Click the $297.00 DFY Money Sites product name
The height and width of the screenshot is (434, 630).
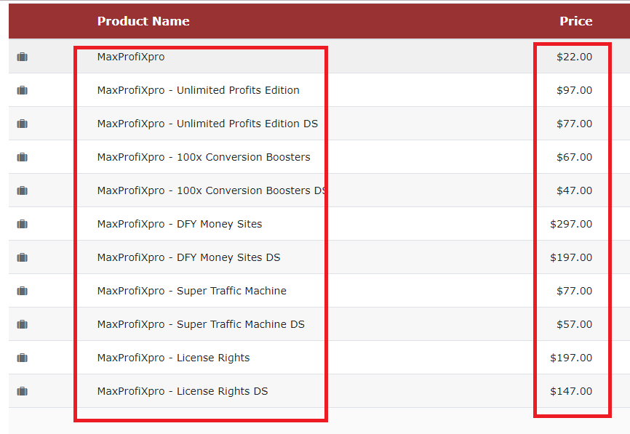[x=180, y=224]
